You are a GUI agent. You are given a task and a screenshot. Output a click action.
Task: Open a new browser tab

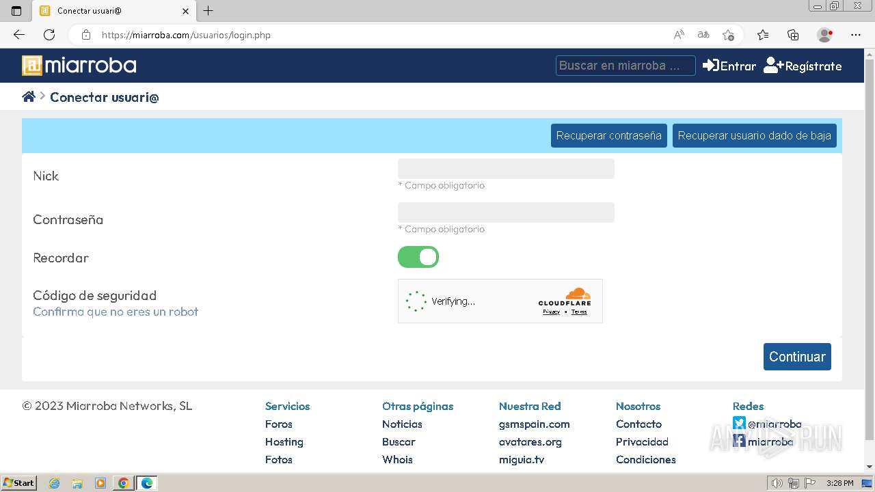208,11
